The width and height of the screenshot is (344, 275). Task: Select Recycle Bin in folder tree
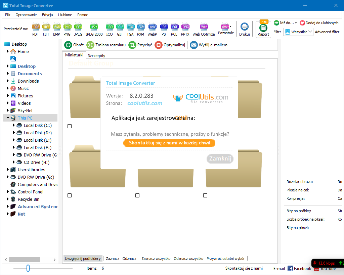click(x=29, y=199)
